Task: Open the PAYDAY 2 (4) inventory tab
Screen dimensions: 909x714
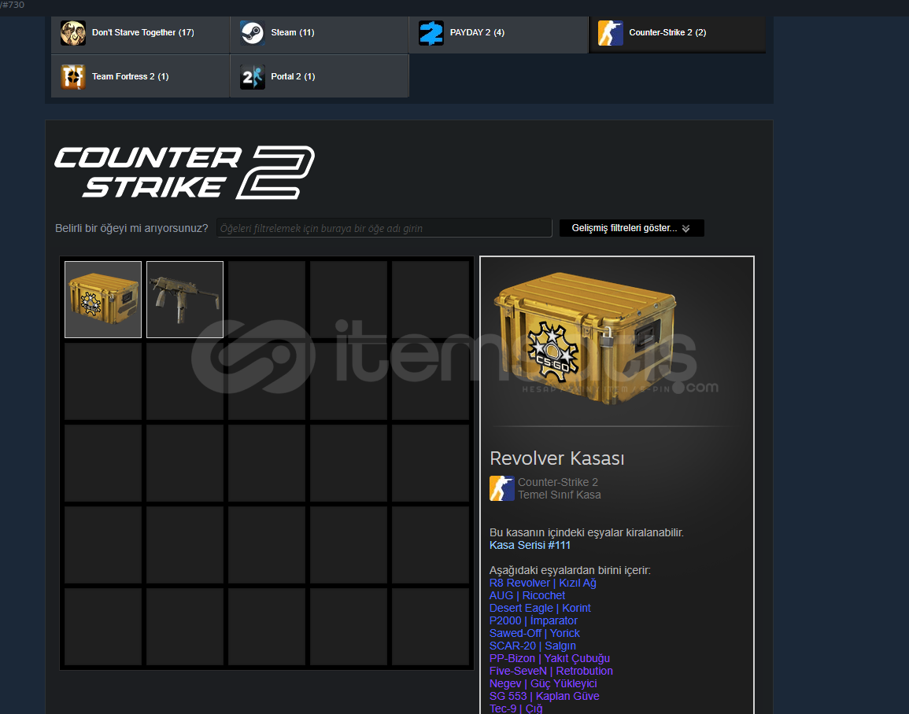Action: 498,35
